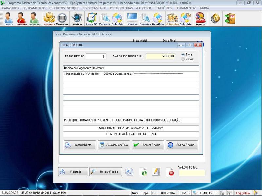
Task: Click the 21:02:16 clock in status bar
Action: [184, 193]
